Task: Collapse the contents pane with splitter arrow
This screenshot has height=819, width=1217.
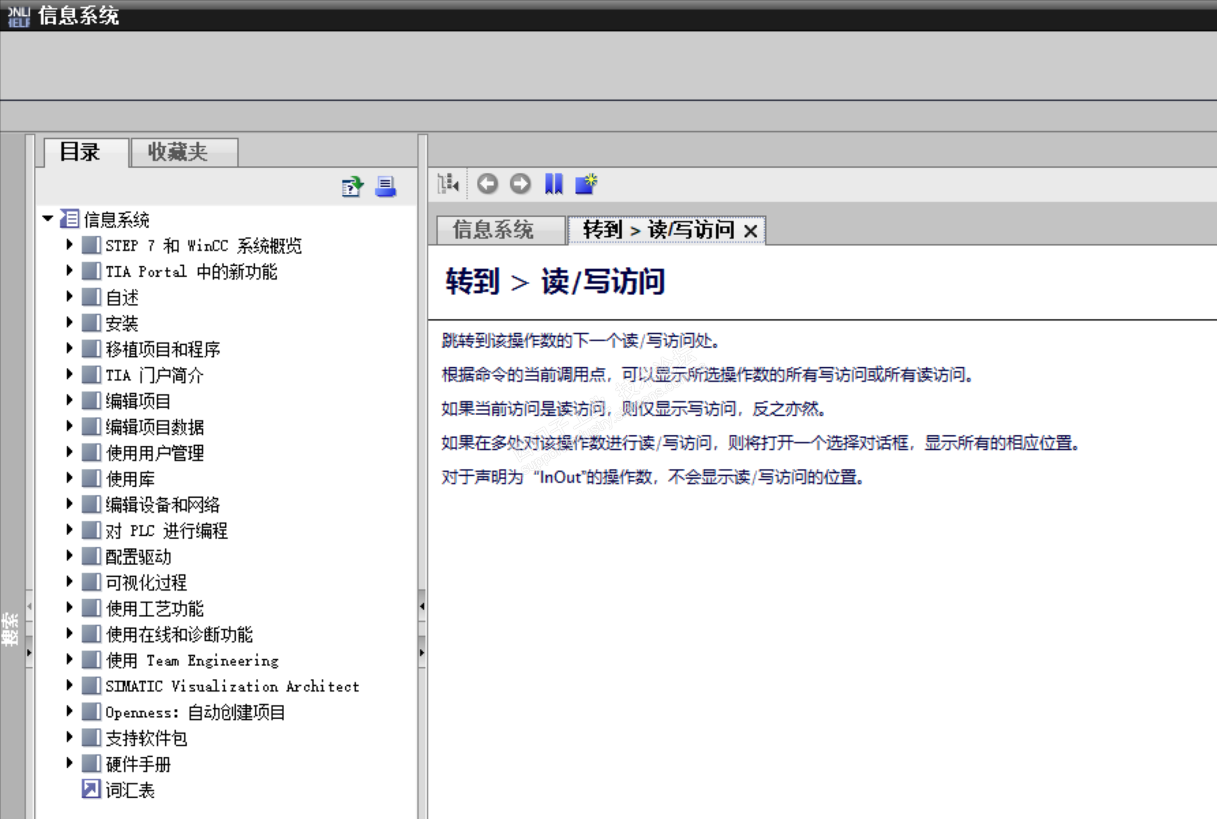Action: (x=422, y=606)
